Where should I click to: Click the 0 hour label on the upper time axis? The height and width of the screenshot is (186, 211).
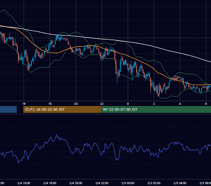click(x=128, y=104)
